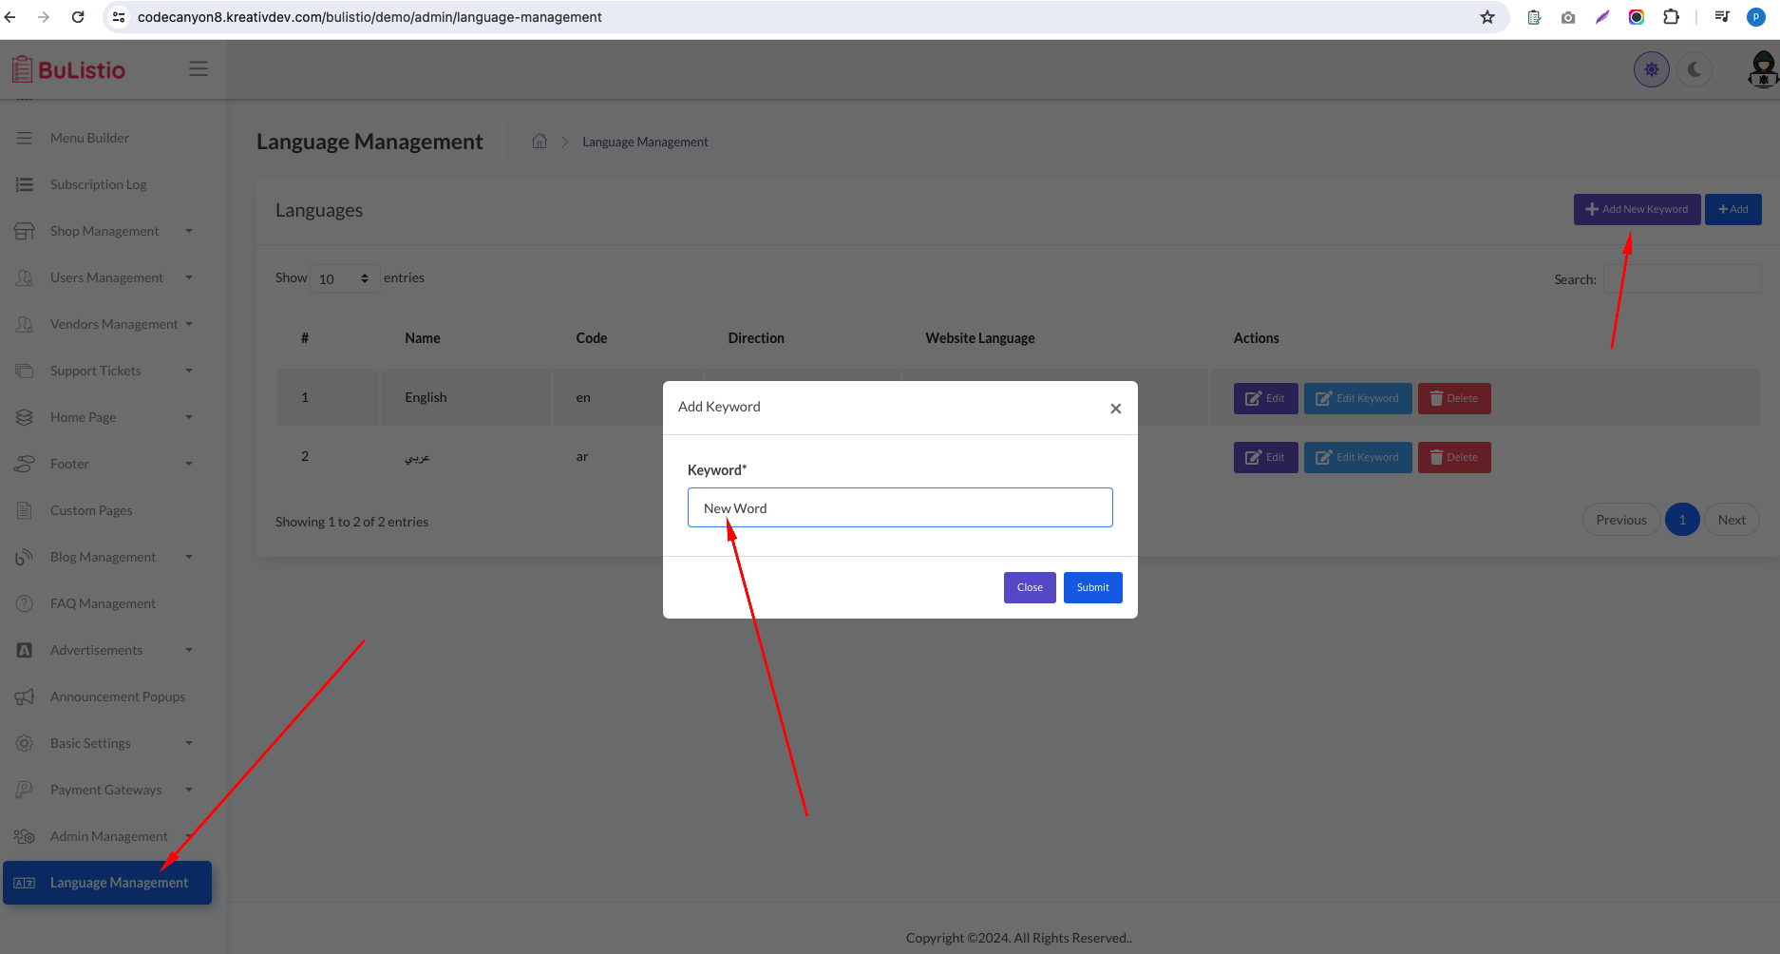The image size is (1780, 954).
Task: Expand the Payment Gateways submenu
Action: click(x=105, y=790)
